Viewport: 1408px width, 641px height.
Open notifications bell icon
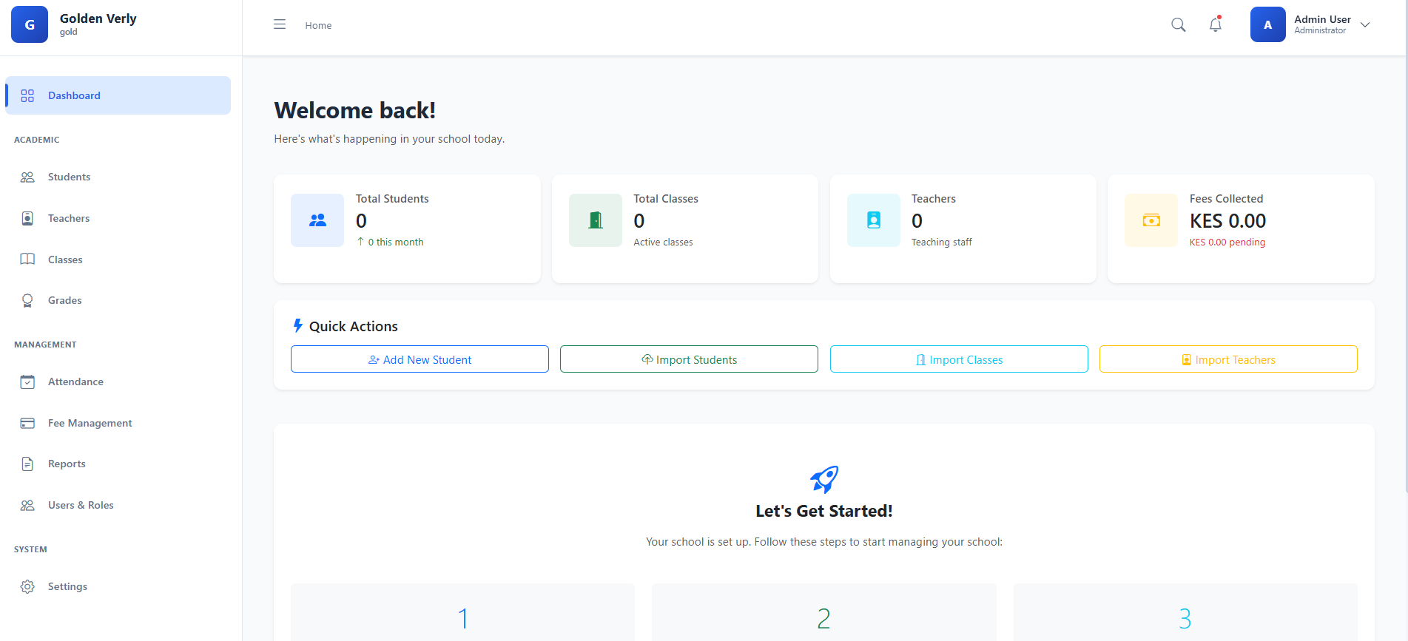tap(1216, 24)
